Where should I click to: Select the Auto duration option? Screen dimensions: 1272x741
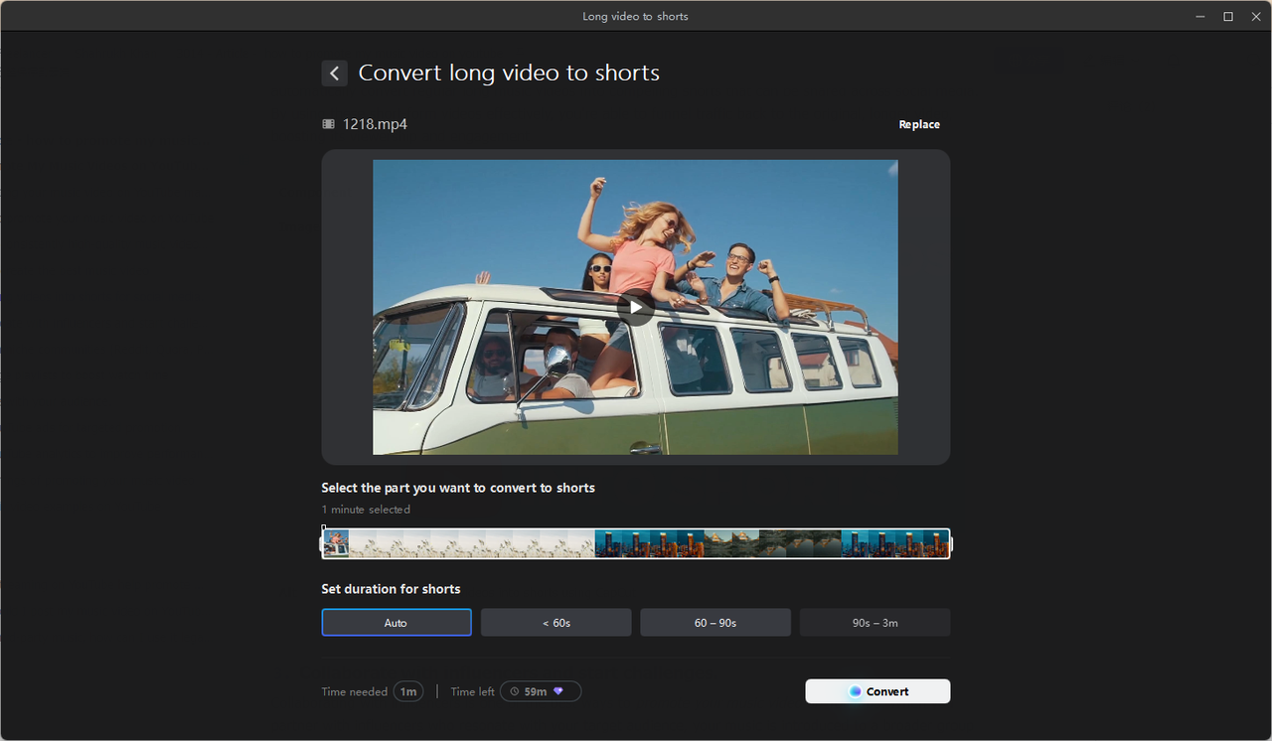point(396,622)
